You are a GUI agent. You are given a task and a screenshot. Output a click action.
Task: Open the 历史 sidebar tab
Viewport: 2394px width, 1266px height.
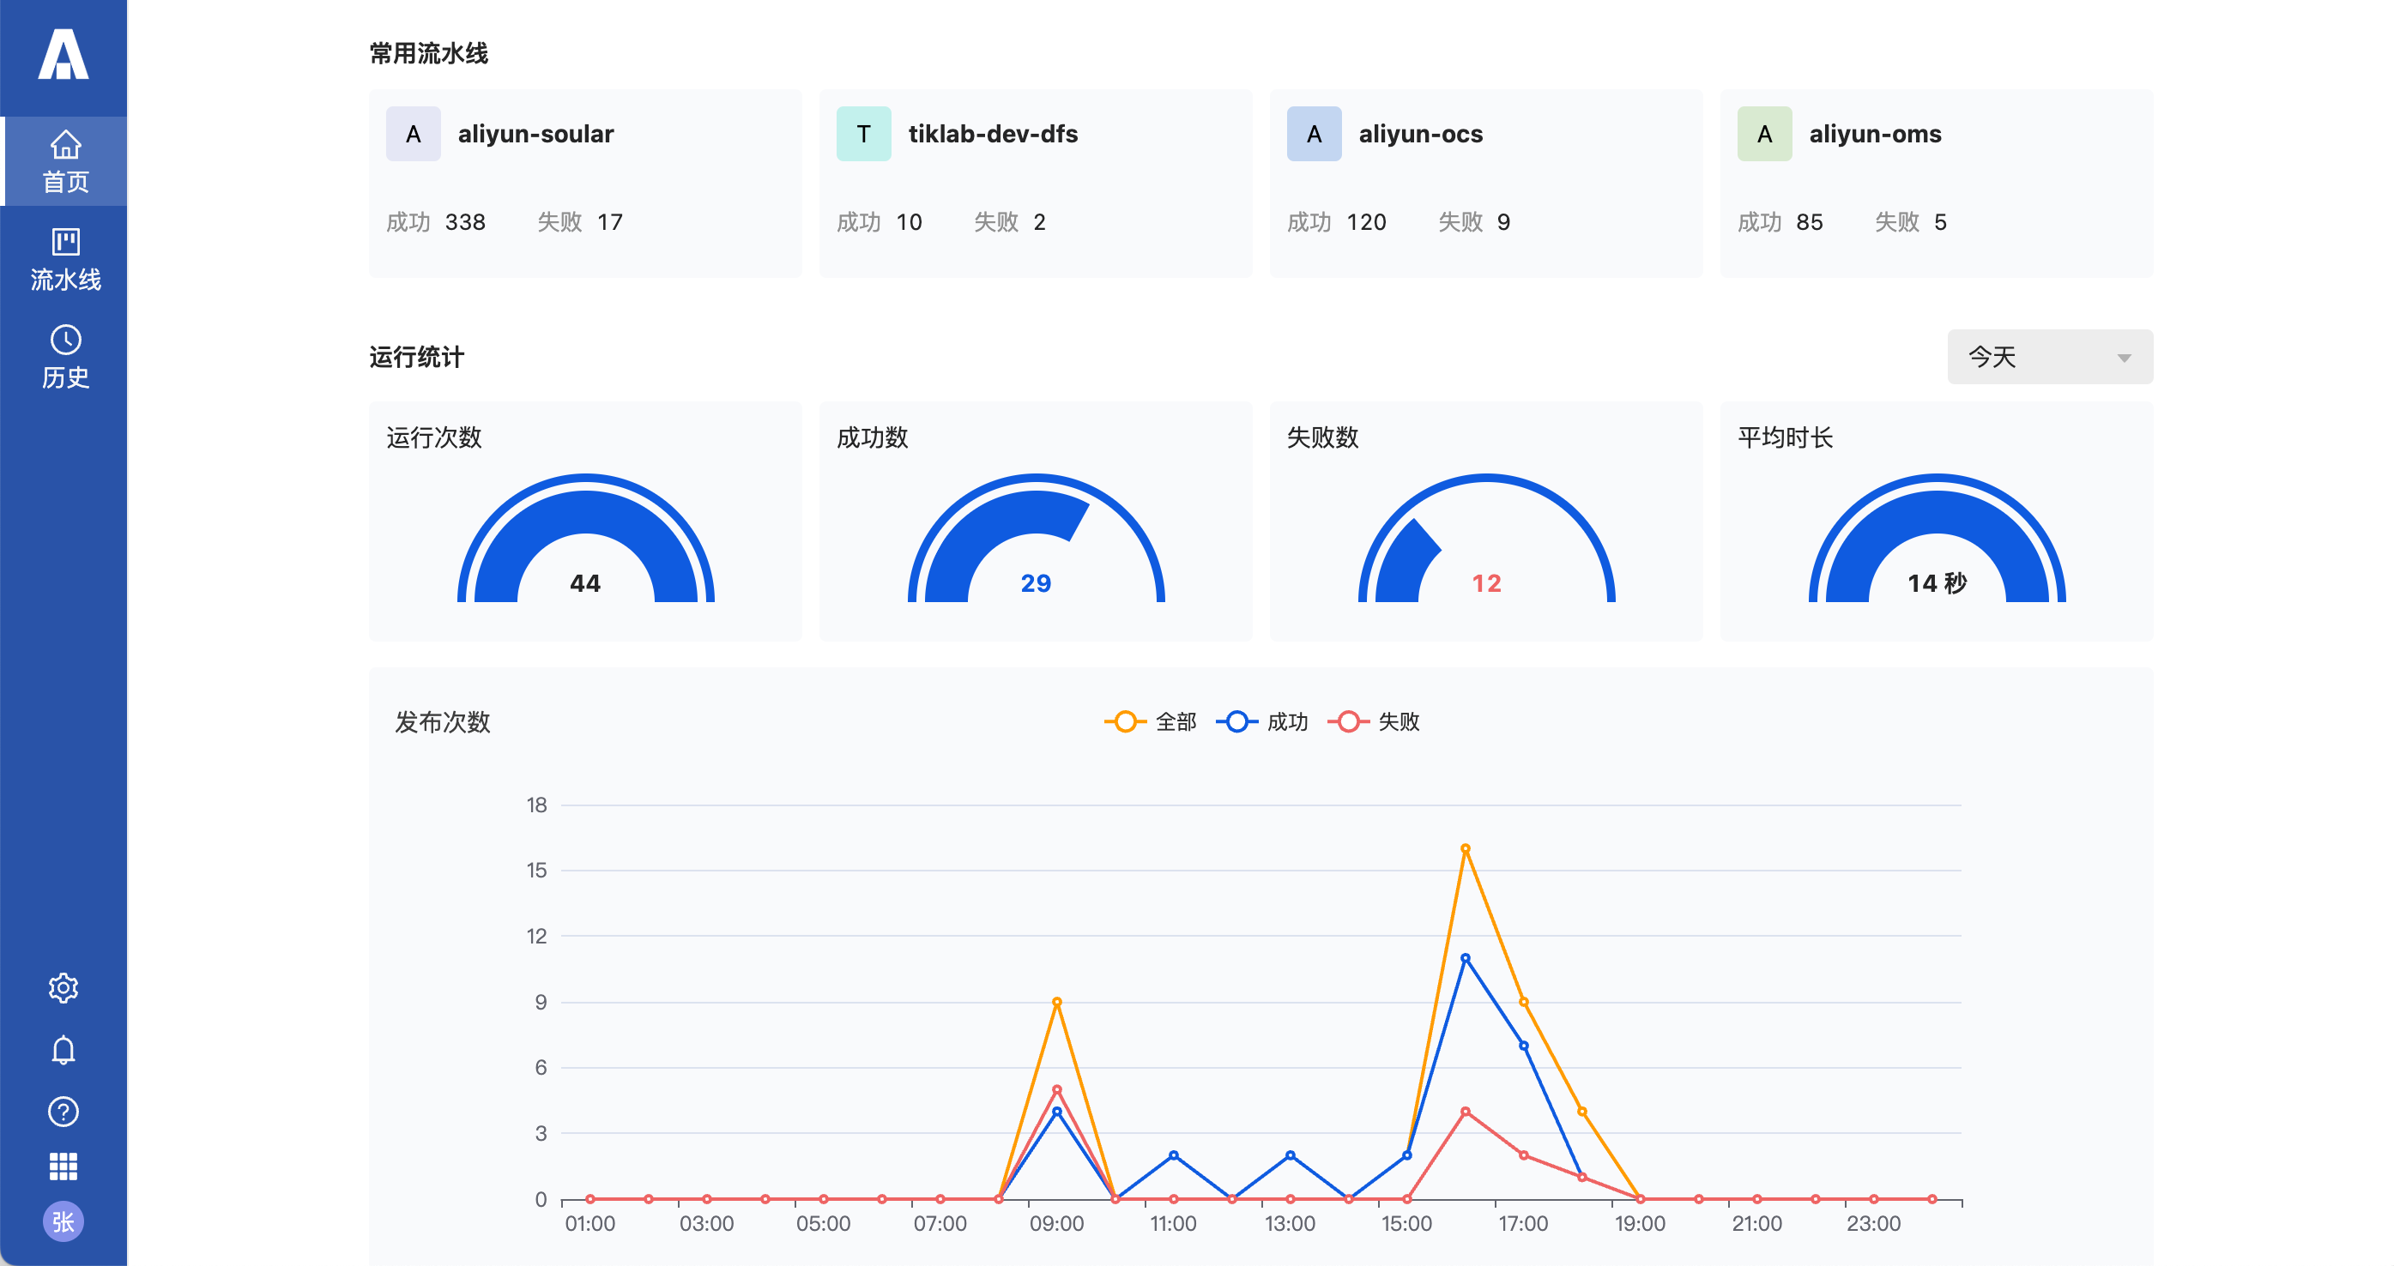(64, 357)
